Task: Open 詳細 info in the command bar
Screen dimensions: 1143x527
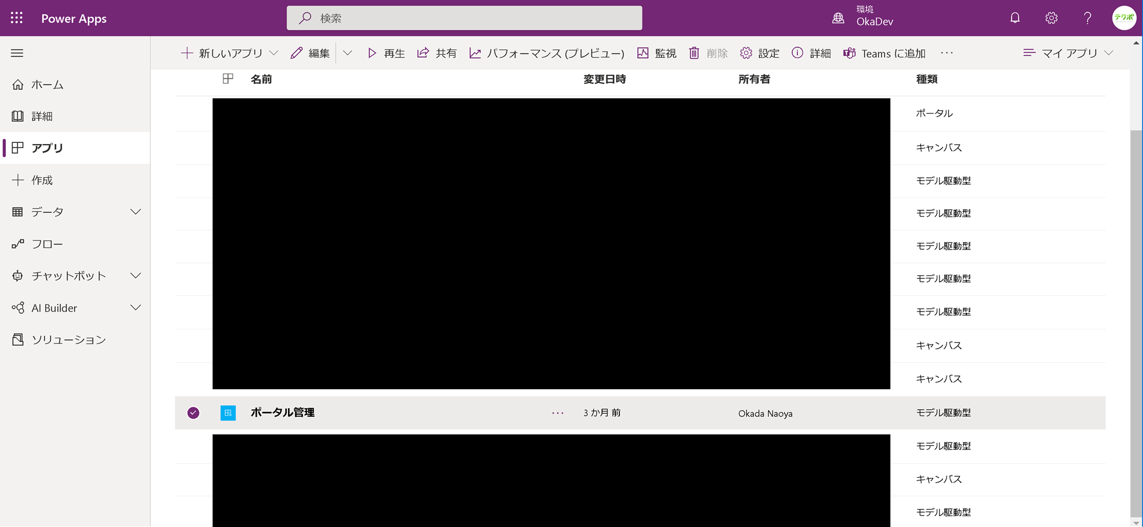Action: [811, 53]
